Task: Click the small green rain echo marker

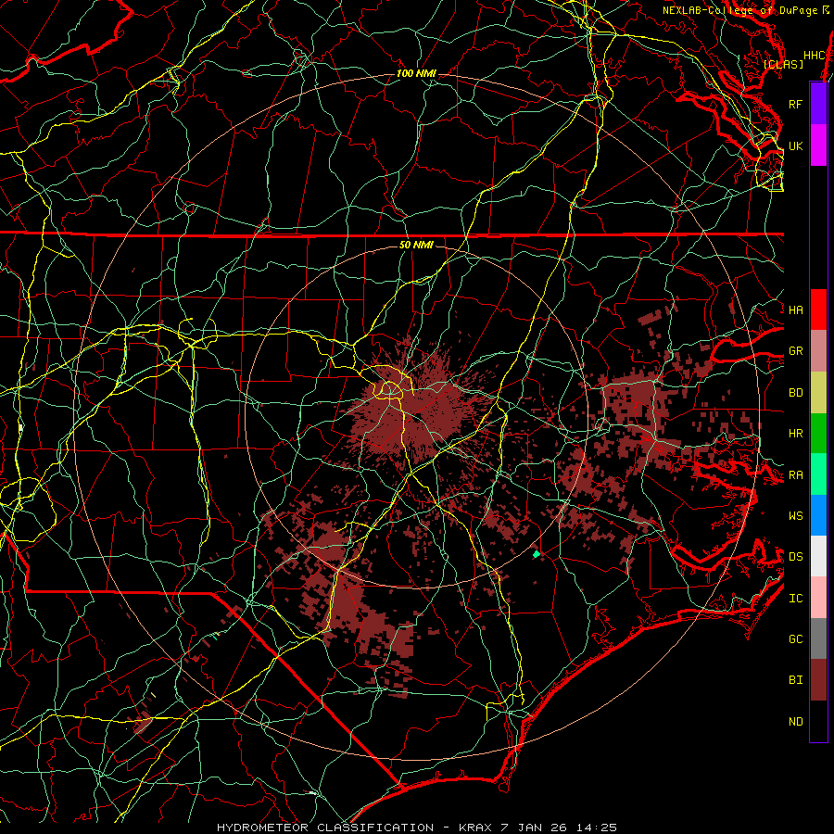Action: click(x=537, y=554)
